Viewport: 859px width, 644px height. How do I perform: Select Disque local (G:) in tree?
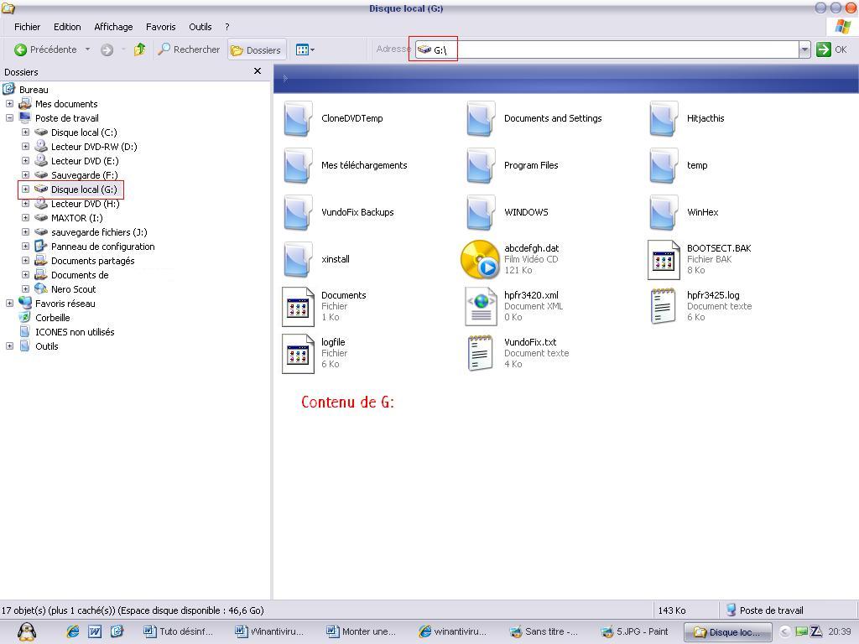[84, 190]
